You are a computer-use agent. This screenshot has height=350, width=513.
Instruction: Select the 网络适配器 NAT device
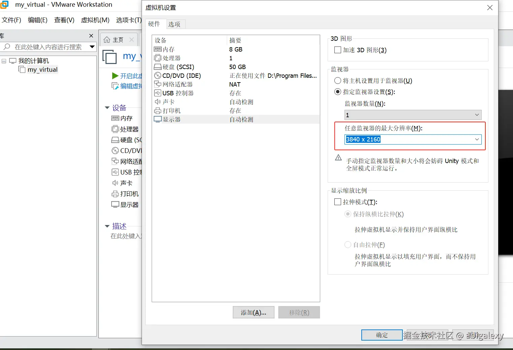click(x=174, y=84)
